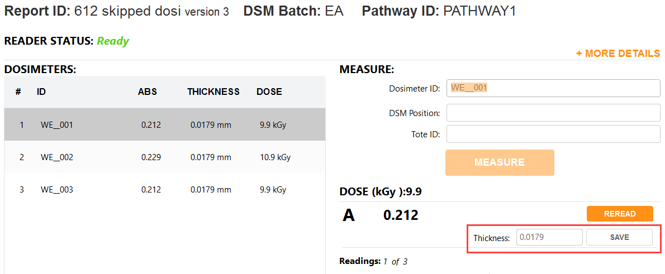Viewport: 665px width, 274px height.
Task: Focus the Dosimeter ID input field
Action: pyautogui.click(x=553, y=89)
